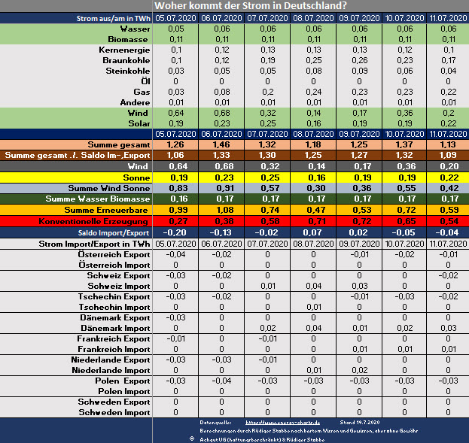Select the yellow 'Sonne' row label

click(137, 175)
